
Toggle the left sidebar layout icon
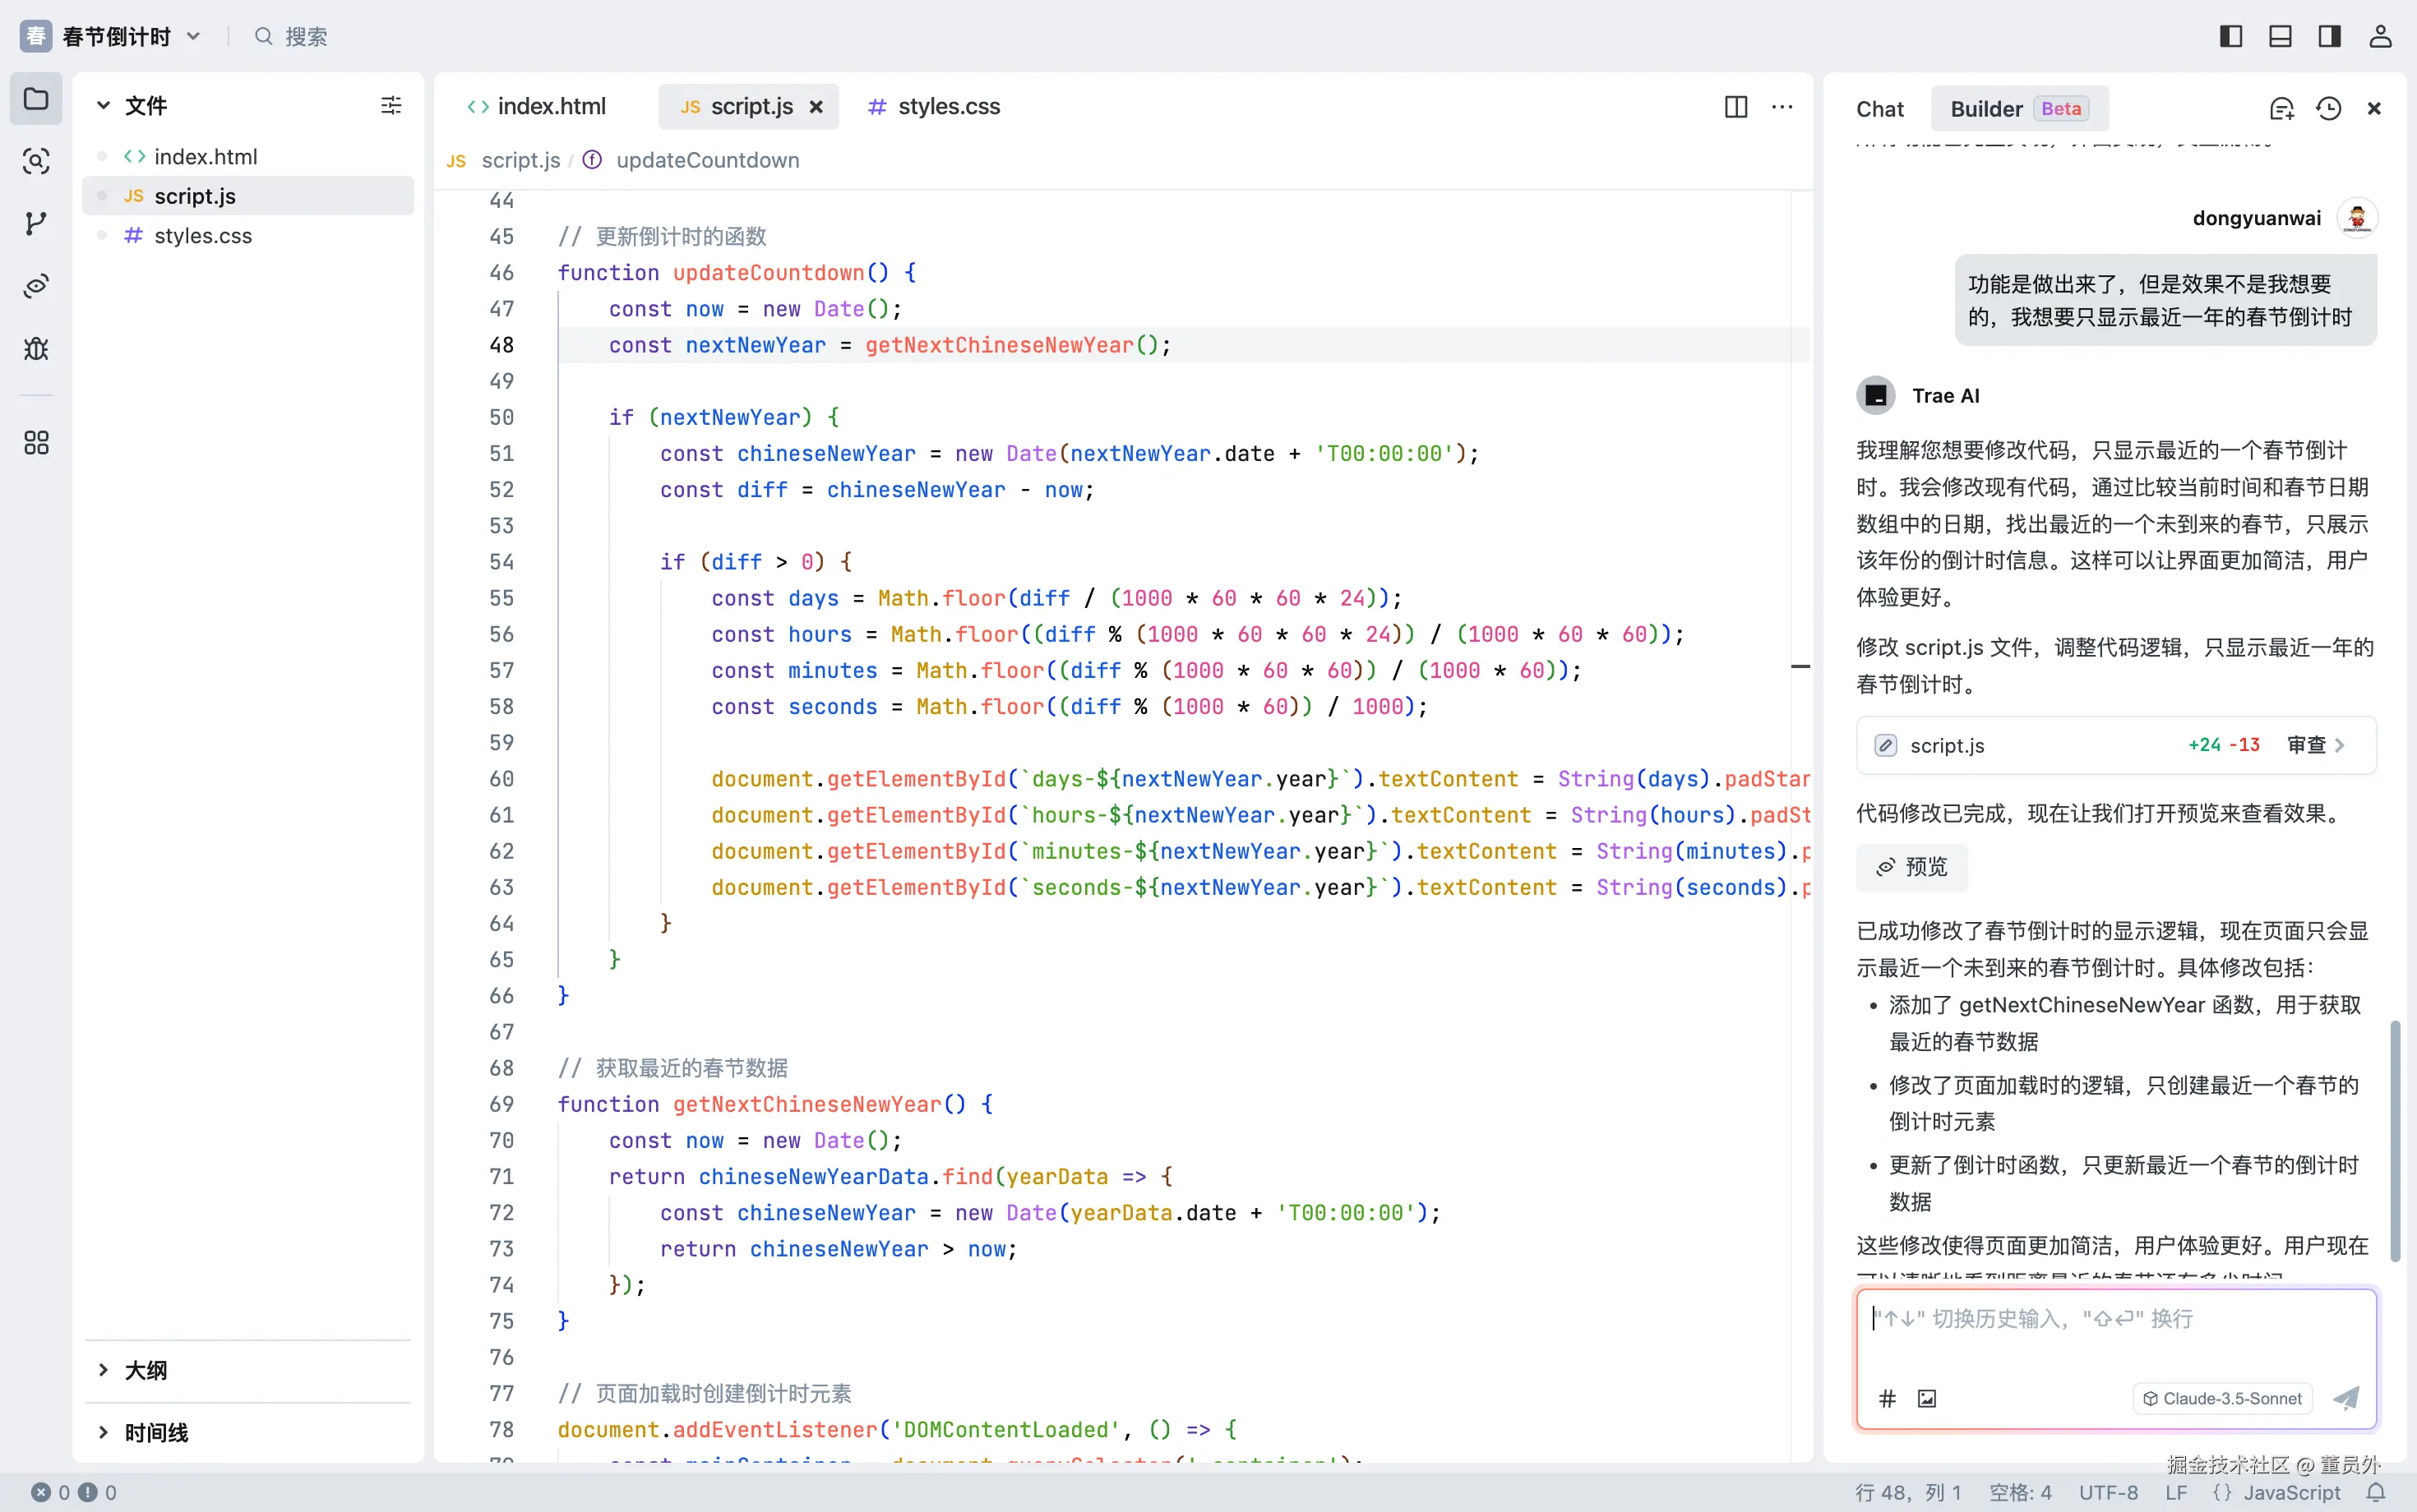(2231, 37)
